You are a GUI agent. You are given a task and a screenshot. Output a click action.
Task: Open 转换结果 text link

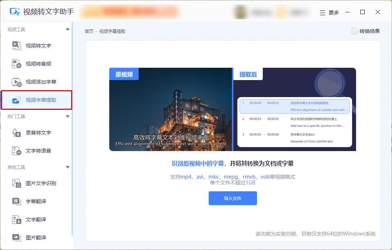(369, 31)
